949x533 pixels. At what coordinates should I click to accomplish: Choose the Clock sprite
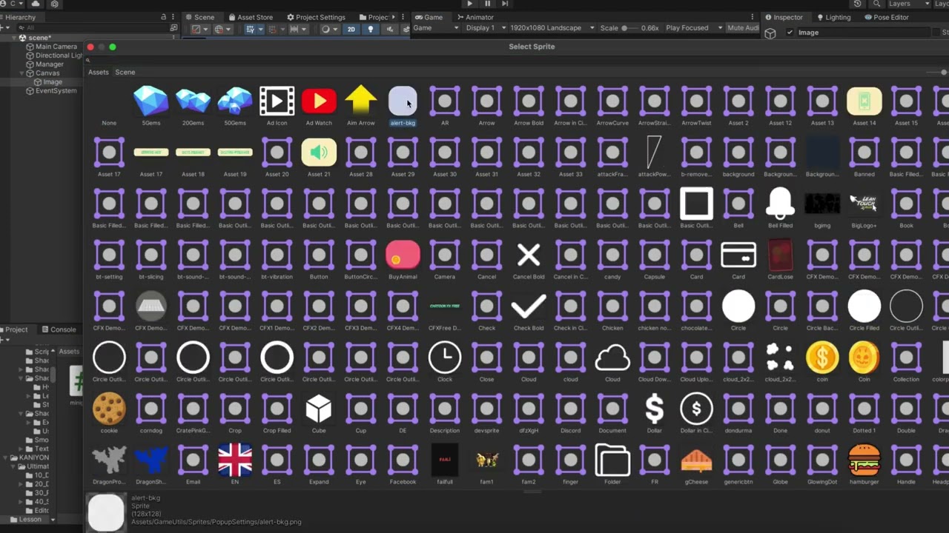point(445,358)
